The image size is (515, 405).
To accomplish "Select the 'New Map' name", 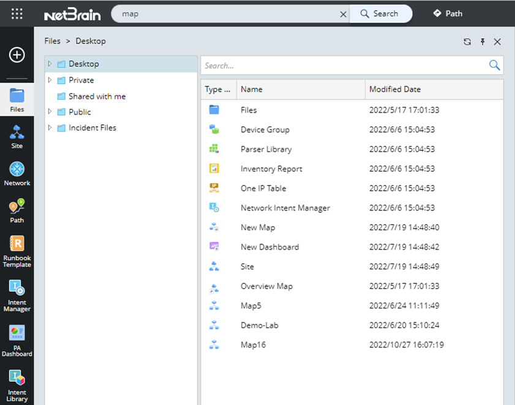I will [258, 228].
